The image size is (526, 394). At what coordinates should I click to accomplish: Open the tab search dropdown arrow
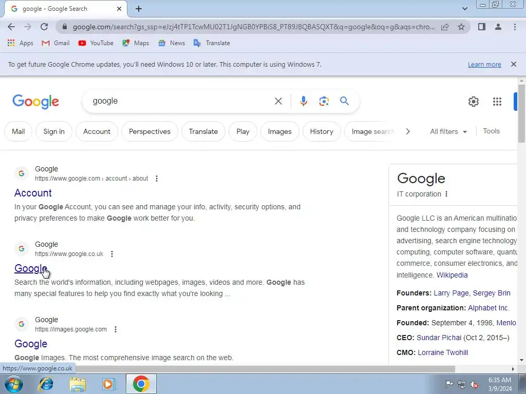pyautogui.click(x=464, y=9)
